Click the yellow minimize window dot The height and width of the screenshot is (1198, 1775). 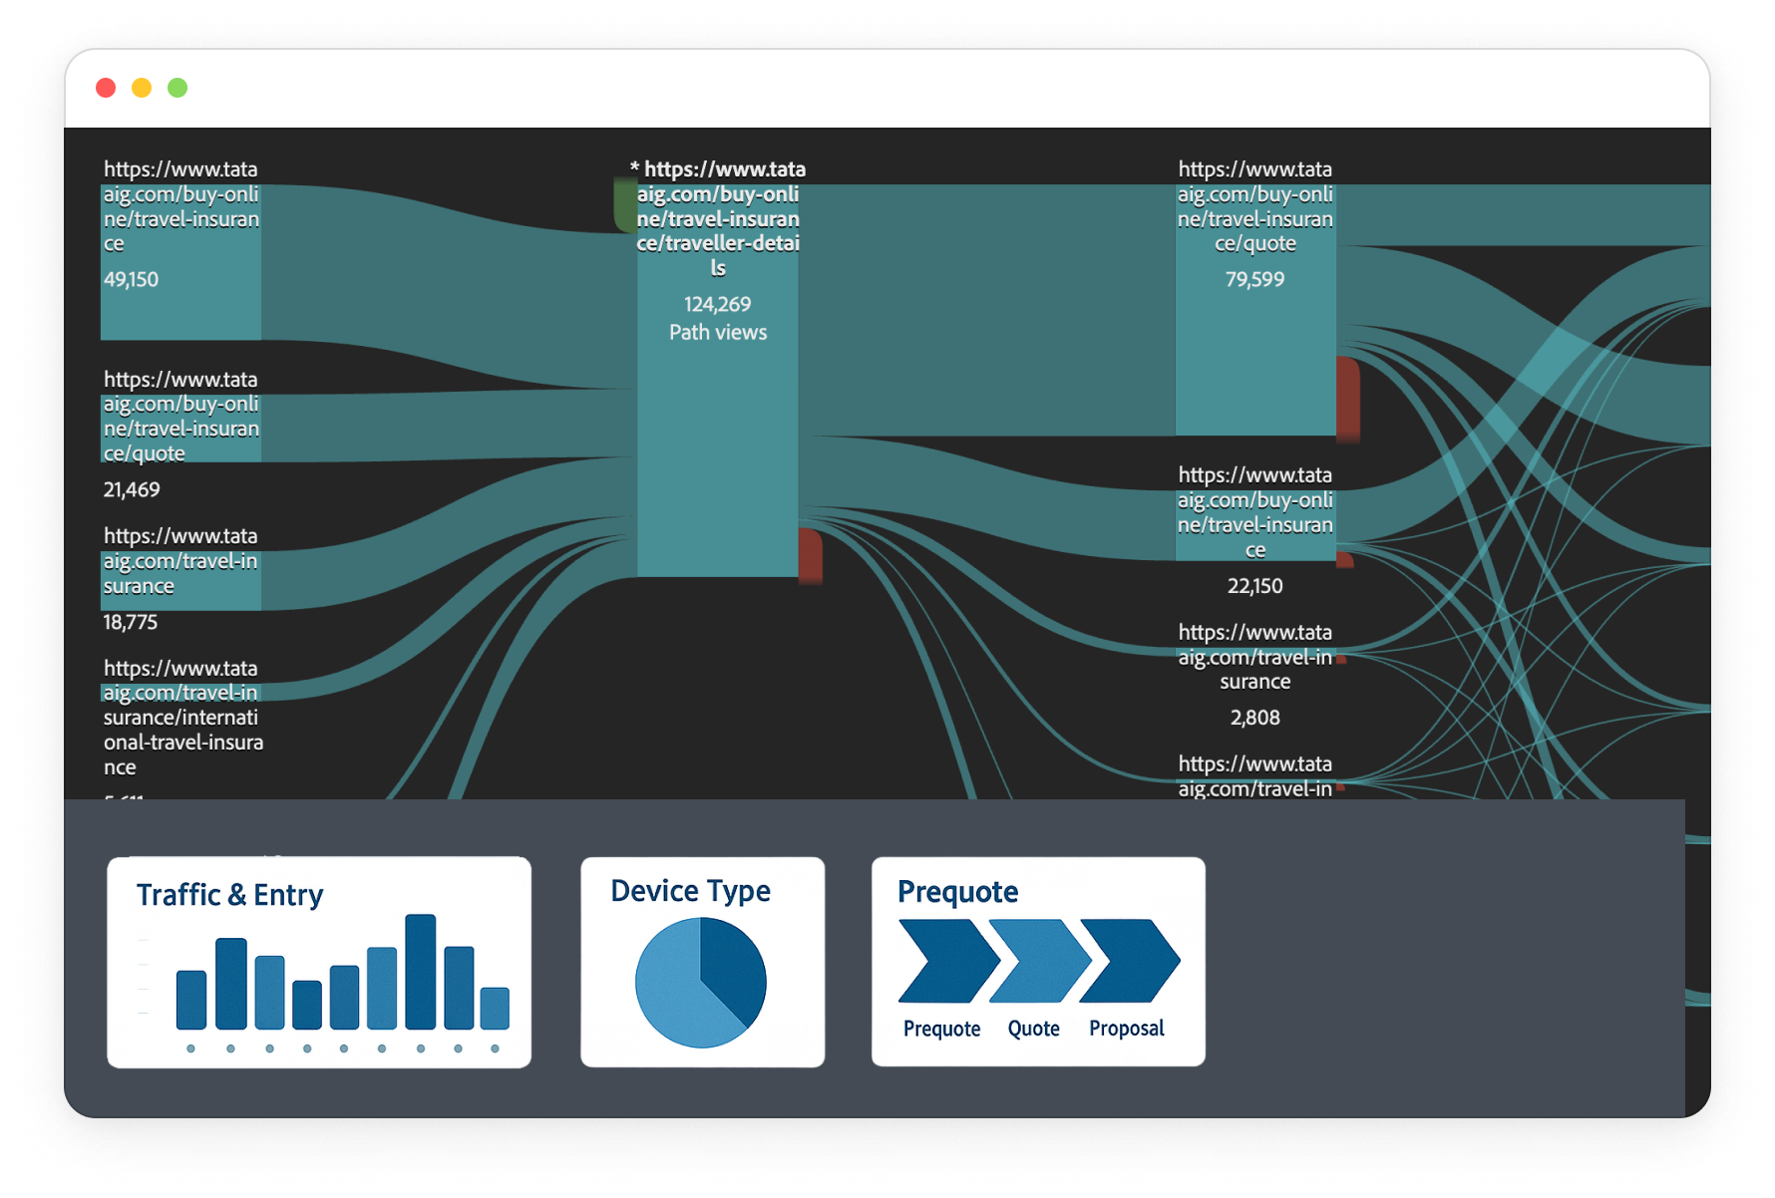142,88
